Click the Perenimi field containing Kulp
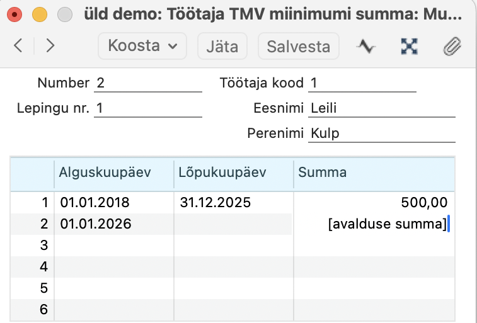 (x=381, y=133)
